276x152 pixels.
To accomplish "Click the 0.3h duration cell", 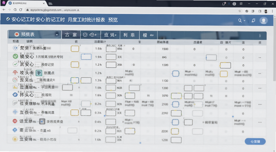I will click(98, 113).
